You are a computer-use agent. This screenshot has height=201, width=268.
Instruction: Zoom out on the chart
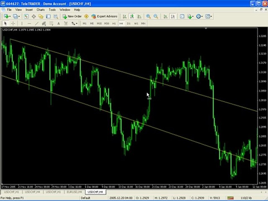point(156,16)
